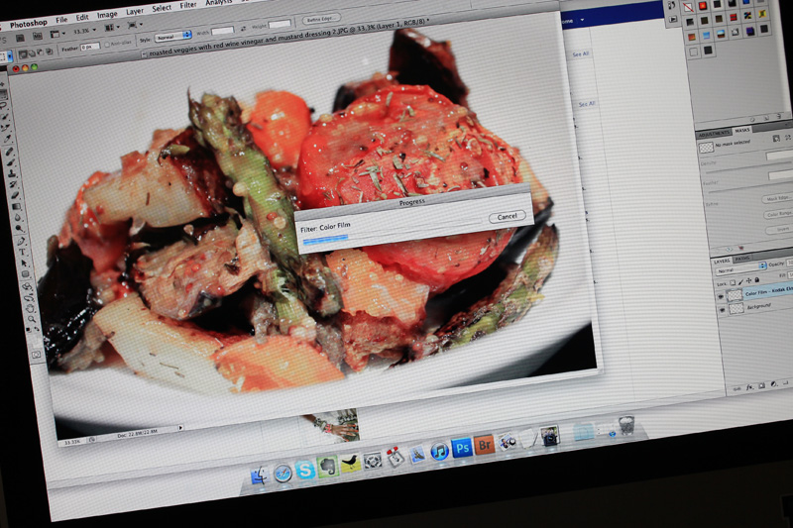The width and height of the screenshot is (793, 528).
Task: Link layers icon in Layers panel
Action: point(736,388)
